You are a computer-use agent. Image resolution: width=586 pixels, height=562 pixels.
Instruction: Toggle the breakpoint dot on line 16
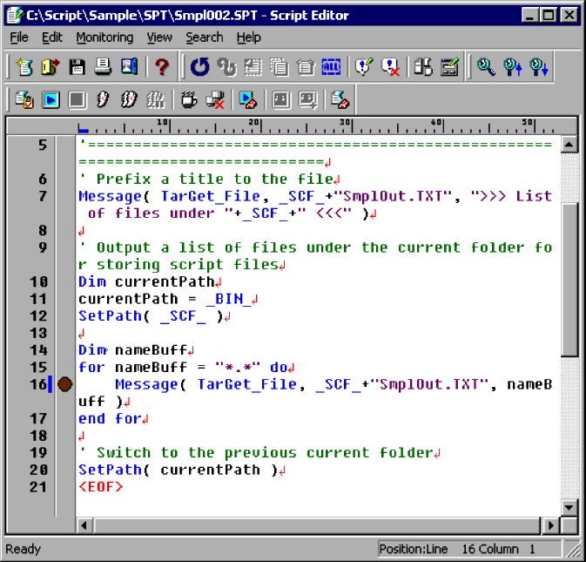[65, 384]
